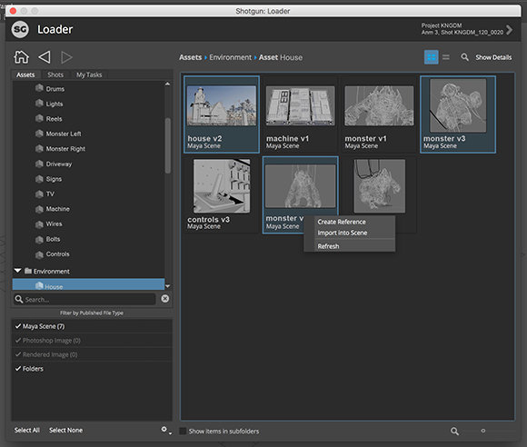Go forward with the right arrow icon
Image resolution: width=527 pixels, height=447 pixels.
click(x=66, y=57)
